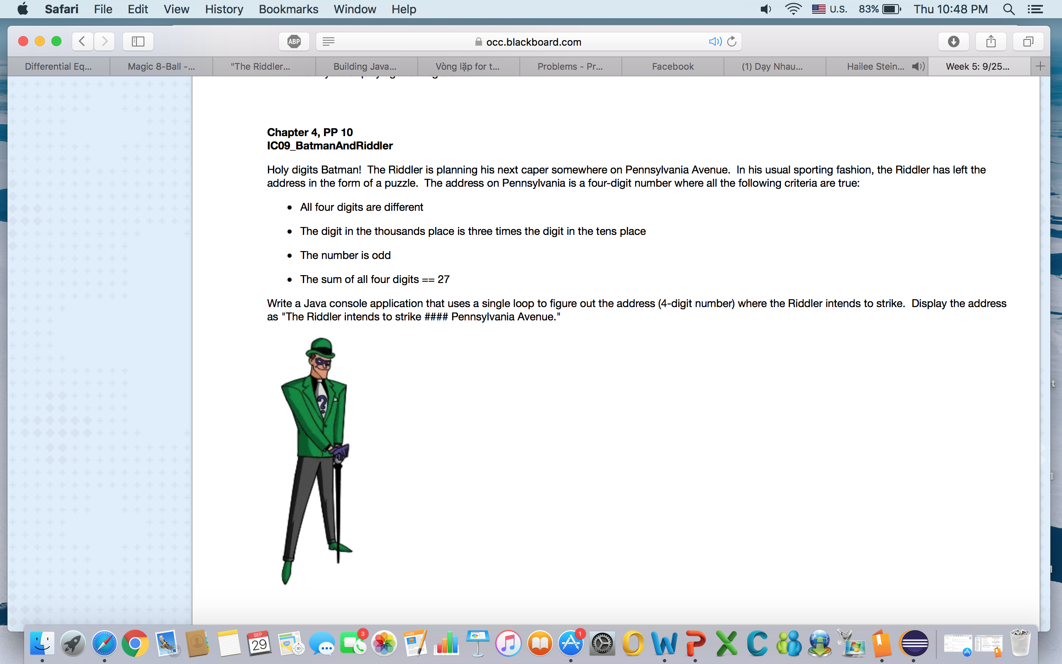Switch to the Facebook tab
This screenshot has height=664, width=1062.
point(672,66)
